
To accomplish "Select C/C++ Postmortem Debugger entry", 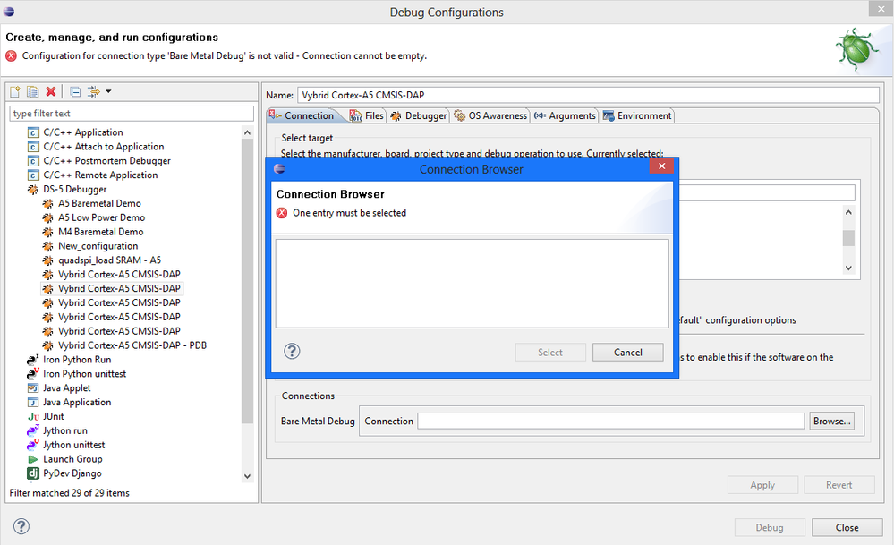I will tap(106, 161).
